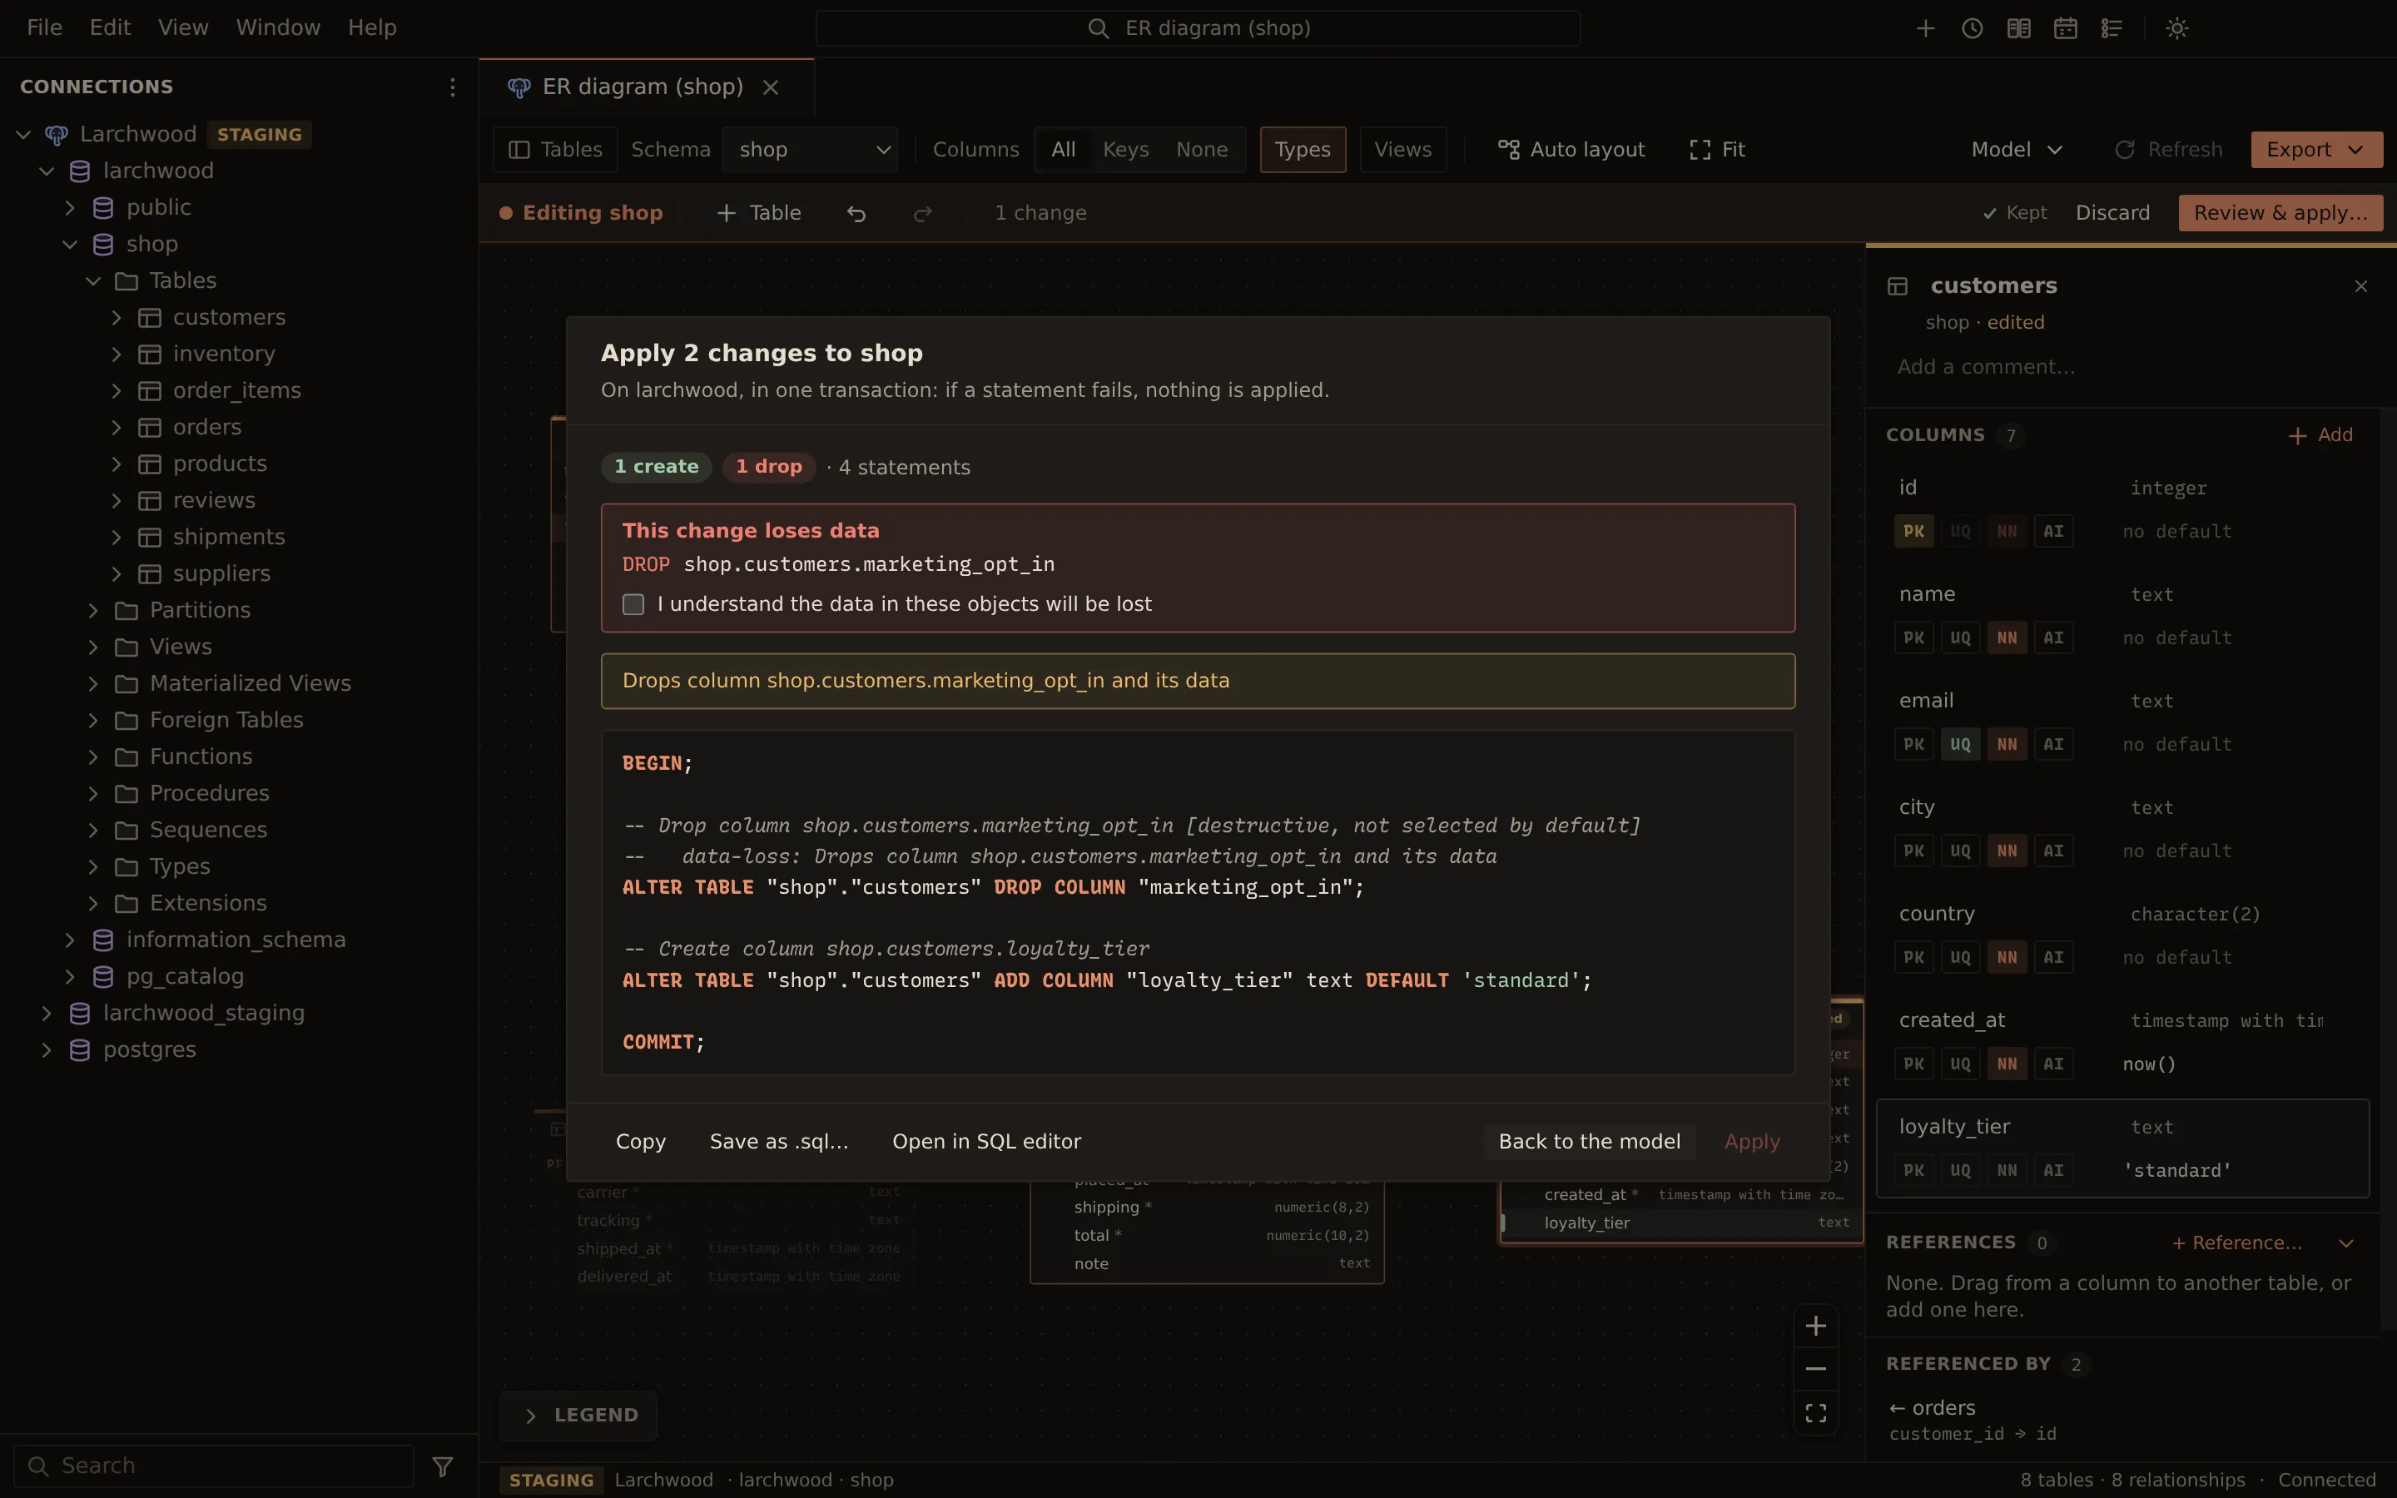
Task: Open the File menu
Action: (x=45, y=27)
